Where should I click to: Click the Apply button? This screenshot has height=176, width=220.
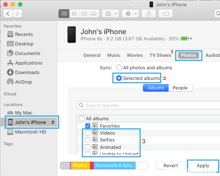tap(203, 165)
